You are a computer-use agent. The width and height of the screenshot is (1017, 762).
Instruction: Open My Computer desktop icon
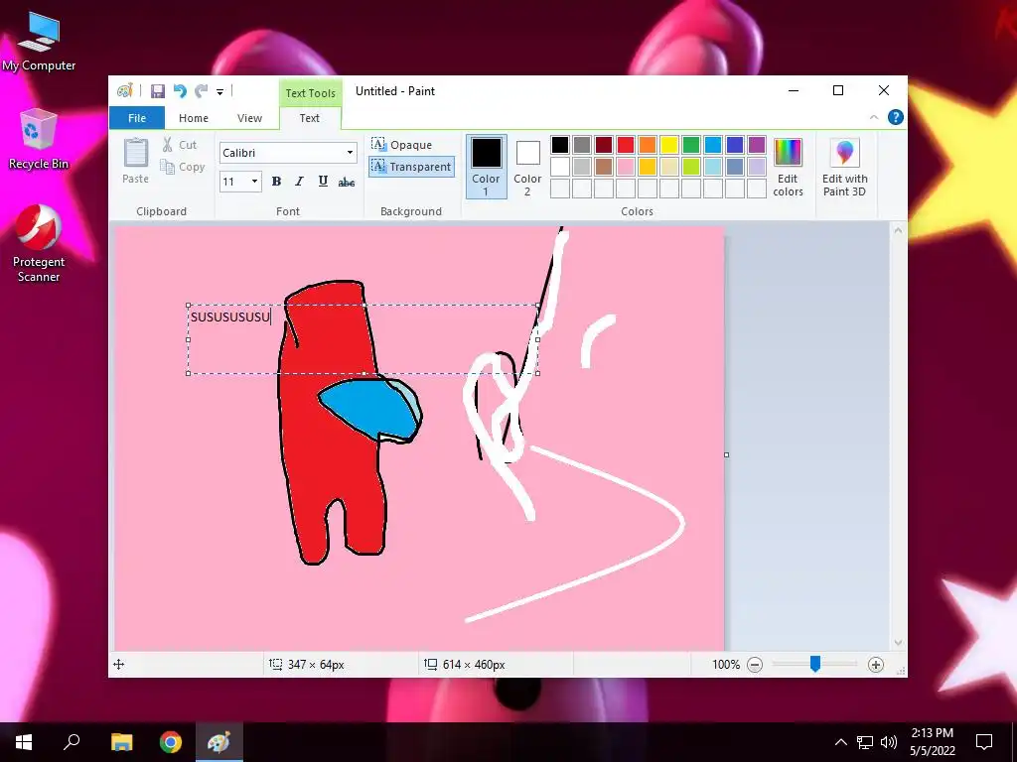tap(39, 42)
